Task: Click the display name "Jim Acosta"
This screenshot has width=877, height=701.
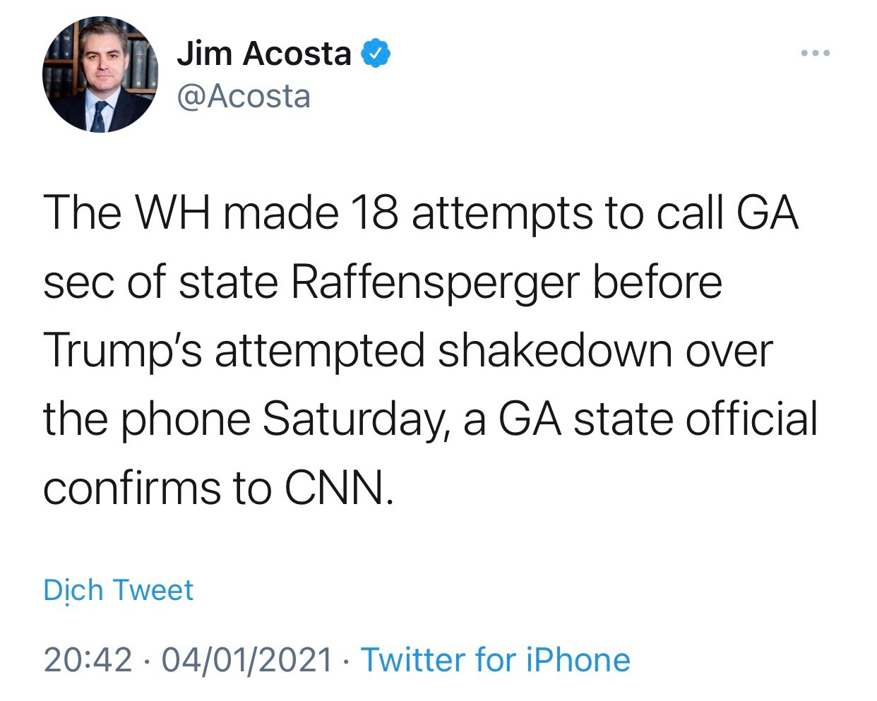Action: click(263, 54)
